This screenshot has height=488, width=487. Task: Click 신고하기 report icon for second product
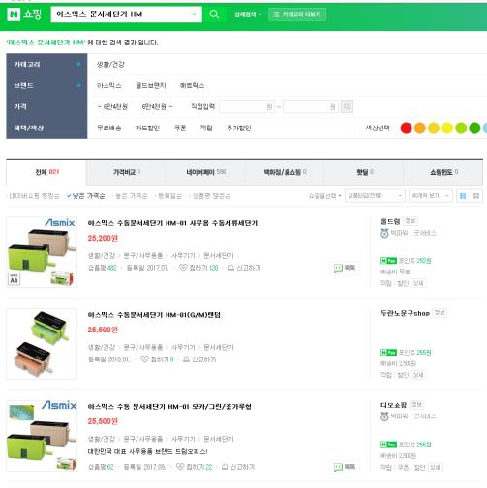tap(199, 359)
